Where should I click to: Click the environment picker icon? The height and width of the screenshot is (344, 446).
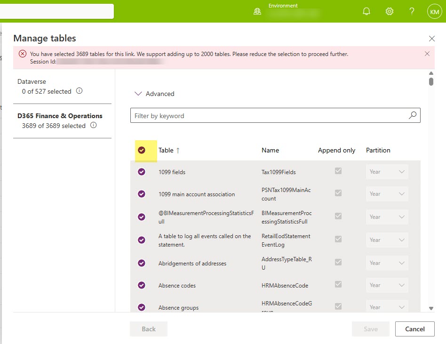(257, 11)
